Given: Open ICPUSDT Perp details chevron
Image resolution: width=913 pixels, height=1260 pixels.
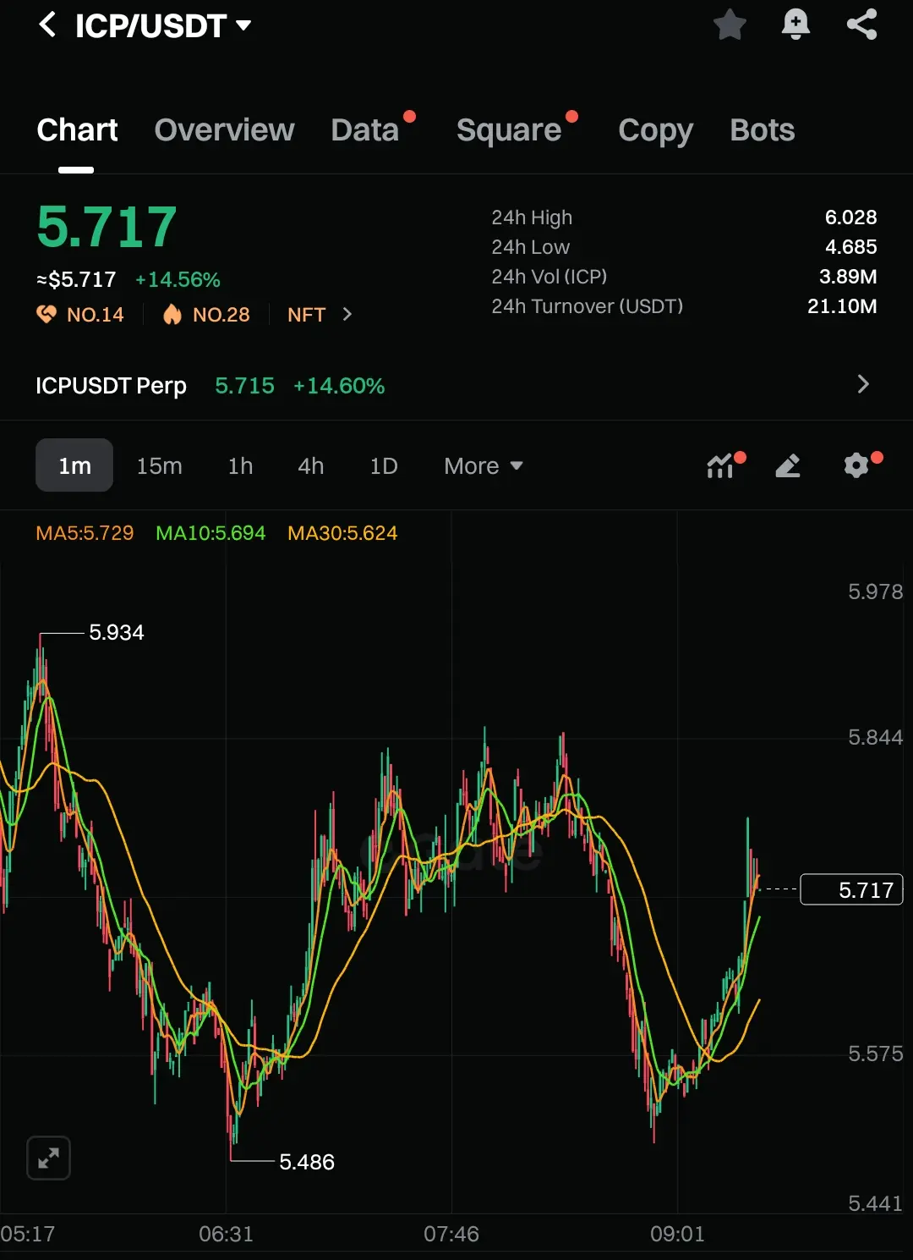Looking at the screenshot, I should click(863, 384).
